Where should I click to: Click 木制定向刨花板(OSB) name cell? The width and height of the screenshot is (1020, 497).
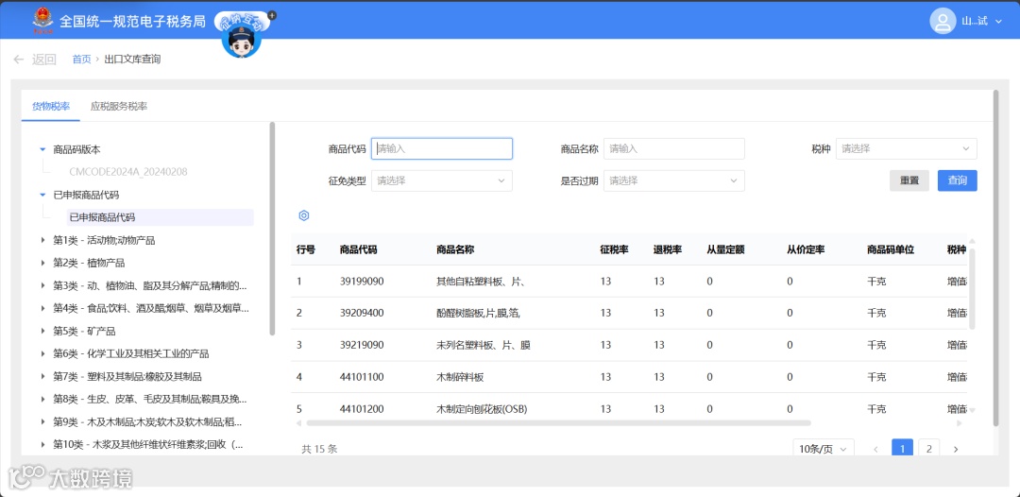pyautogui.click(x=482, y=409)
